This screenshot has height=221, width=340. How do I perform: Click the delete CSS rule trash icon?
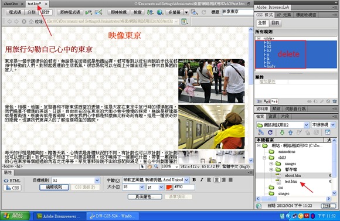tap(335, 101)
